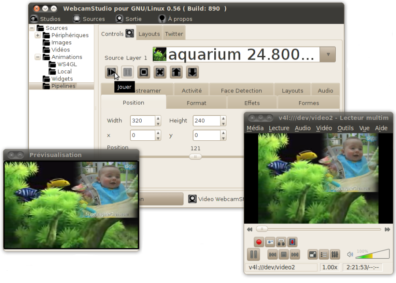Open VLC Aide menu
The height and width of the screenshot is (283, 396).
381,128
